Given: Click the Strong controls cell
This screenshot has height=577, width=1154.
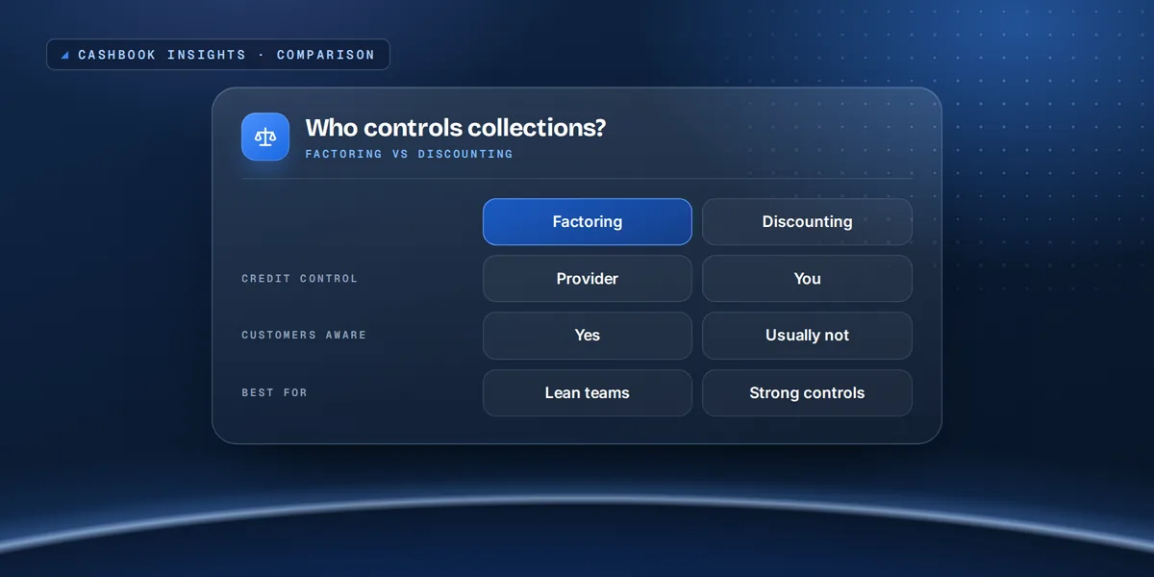Looking at the screenshot, I should tap(807, 393).
